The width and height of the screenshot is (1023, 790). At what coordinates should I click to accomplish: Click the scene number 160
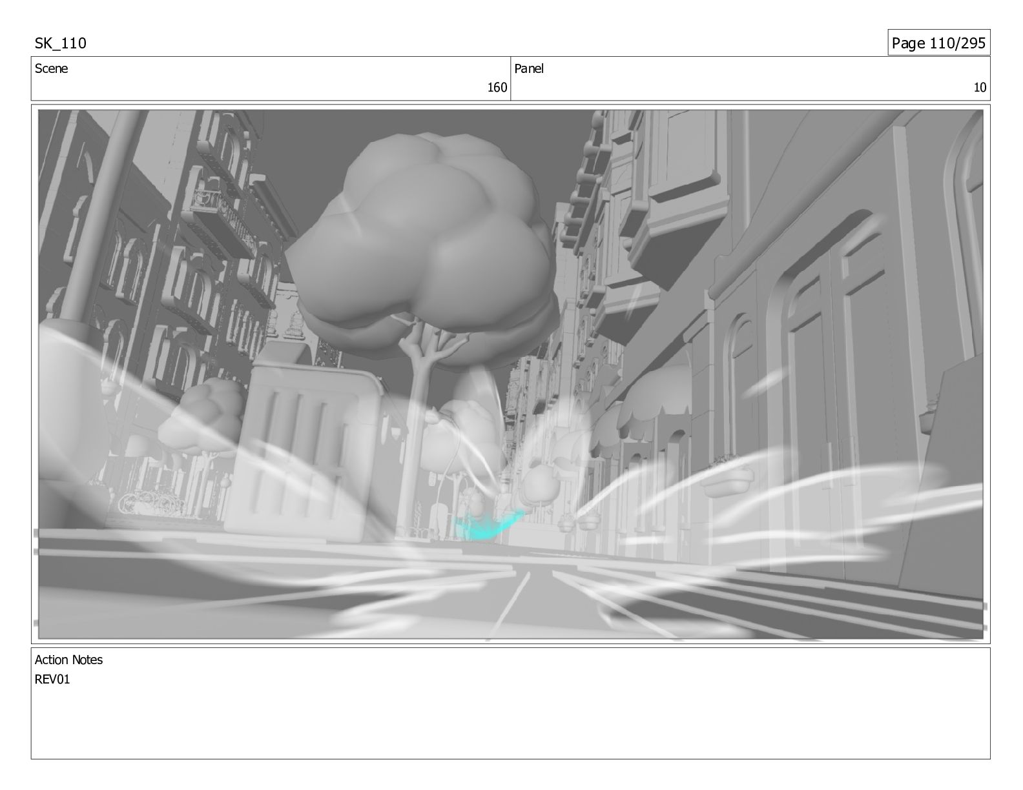point(497,88)
